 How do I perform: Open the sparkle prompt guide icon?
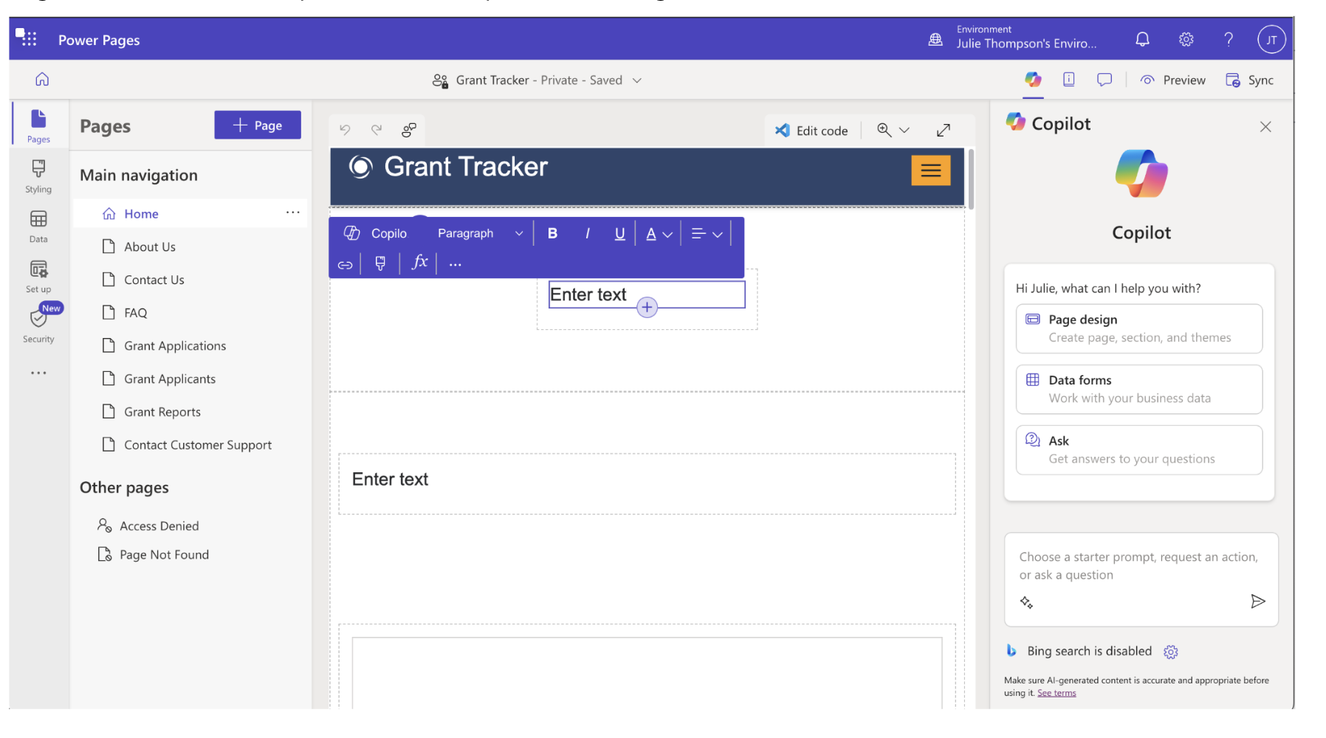1026,602
